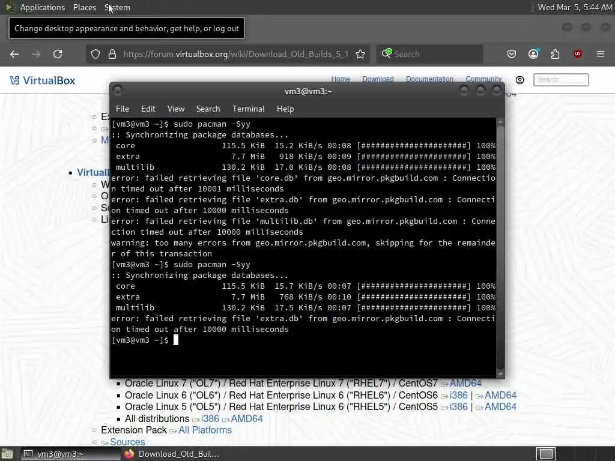Click the workspace switcher in bottom panel
The height and width of the screenshot is (461, 615).
[x=546, y=454]
